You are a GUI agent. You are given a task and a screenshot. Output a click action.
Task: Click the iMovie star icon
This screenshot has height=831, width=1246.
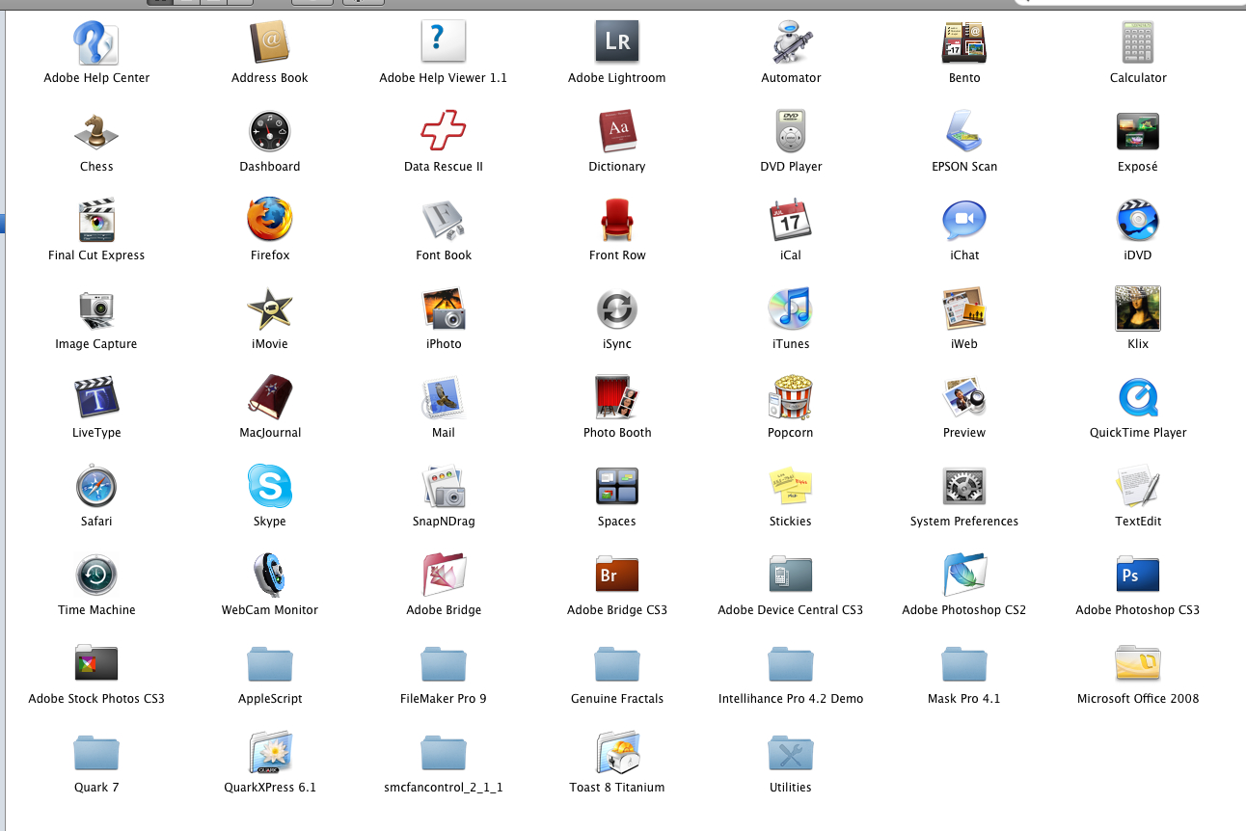click(270, 308)
